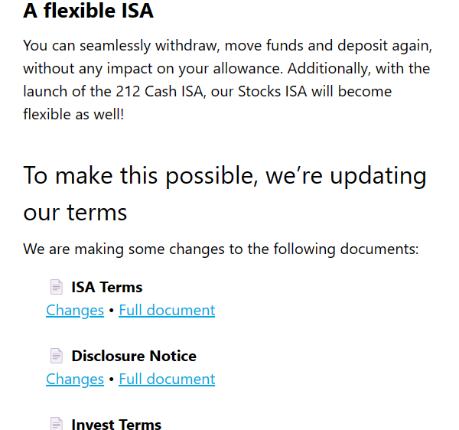Click the 'flexible as well!' text line

[x=73, y=114]
